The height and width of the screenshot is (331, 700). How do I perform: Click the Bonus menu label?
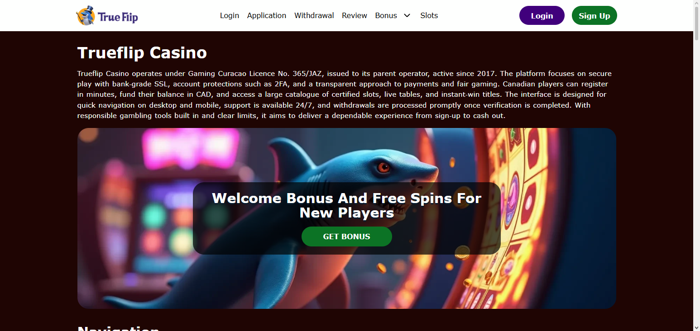[x=386, y=15]
